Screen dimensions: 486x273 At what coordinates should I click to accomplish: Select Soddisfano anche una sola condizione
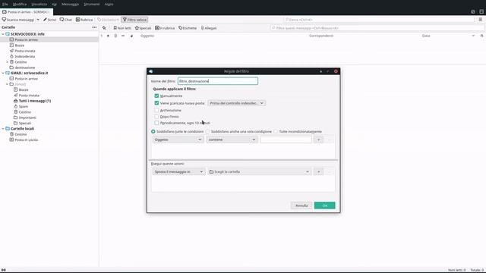click(x=207, y=131)
